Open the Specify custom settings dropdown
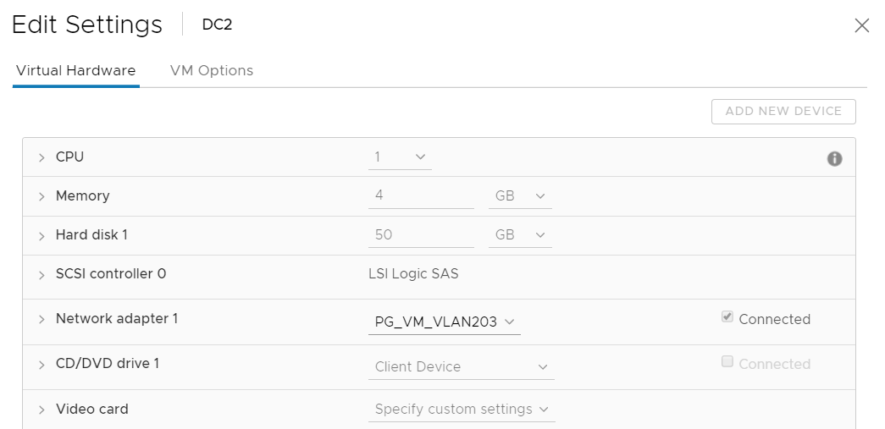 pos(462,410)
